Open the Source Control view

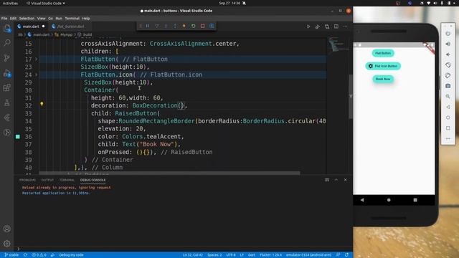click(7, 58)
